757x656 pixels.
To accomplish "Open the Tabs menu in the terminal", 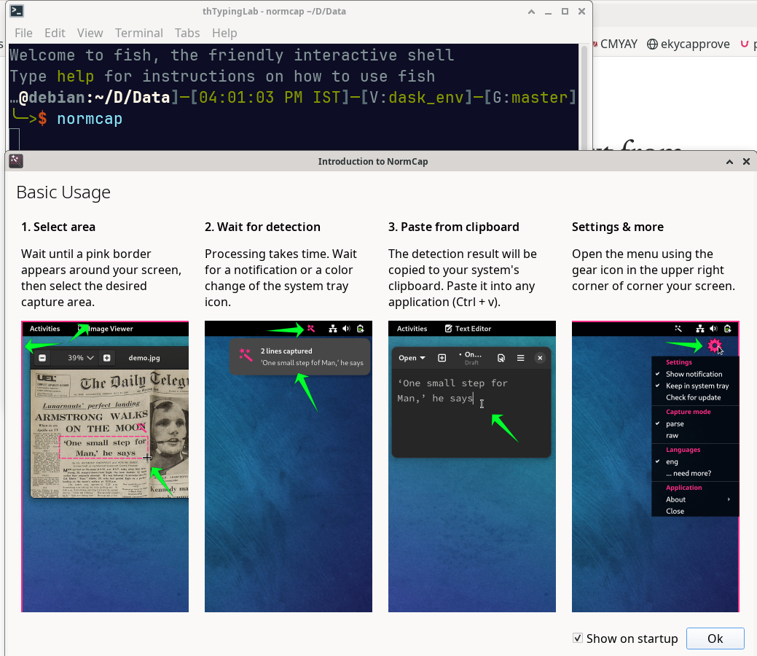I will click(187, 33).
